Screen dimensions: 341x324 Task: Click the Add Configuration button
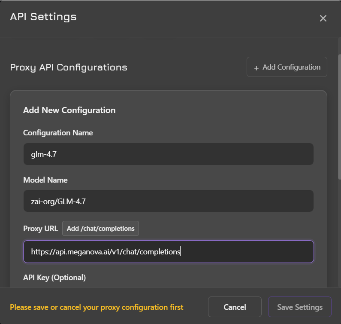[x=287, y=67]
